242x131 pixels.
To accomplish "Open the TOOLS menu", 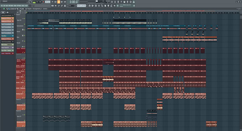I will tap(23, 6).
